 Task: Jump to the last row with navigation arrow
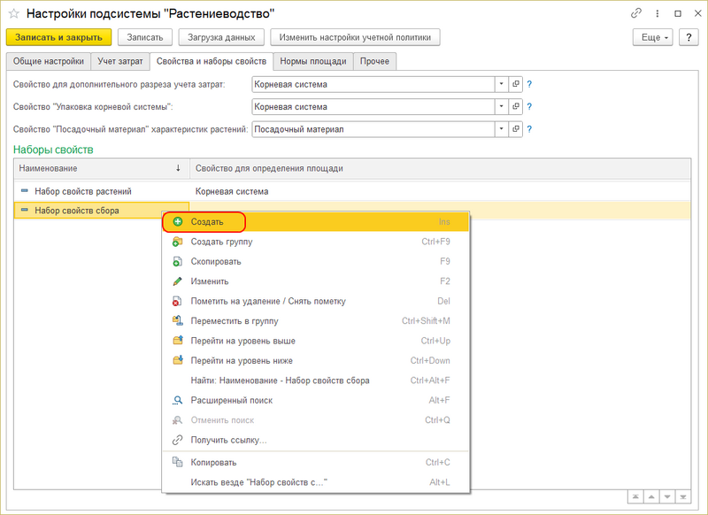click(x=682, y=497)
